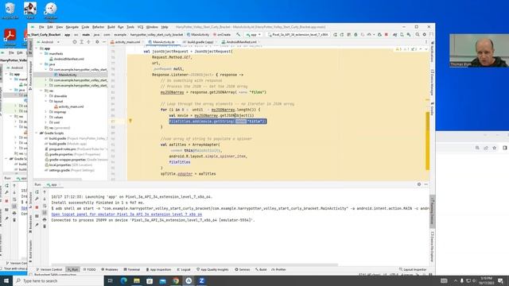Open the File menu
The width and height of the screenshot is (509, 286).
(x=41, y=27)
